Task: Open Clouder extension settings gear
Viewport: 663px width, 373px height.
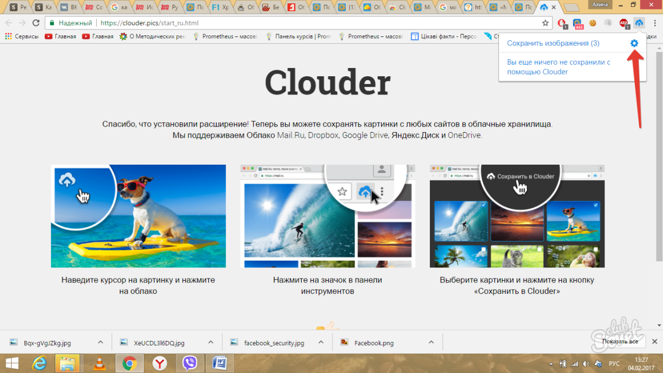Action: (634, 43)
